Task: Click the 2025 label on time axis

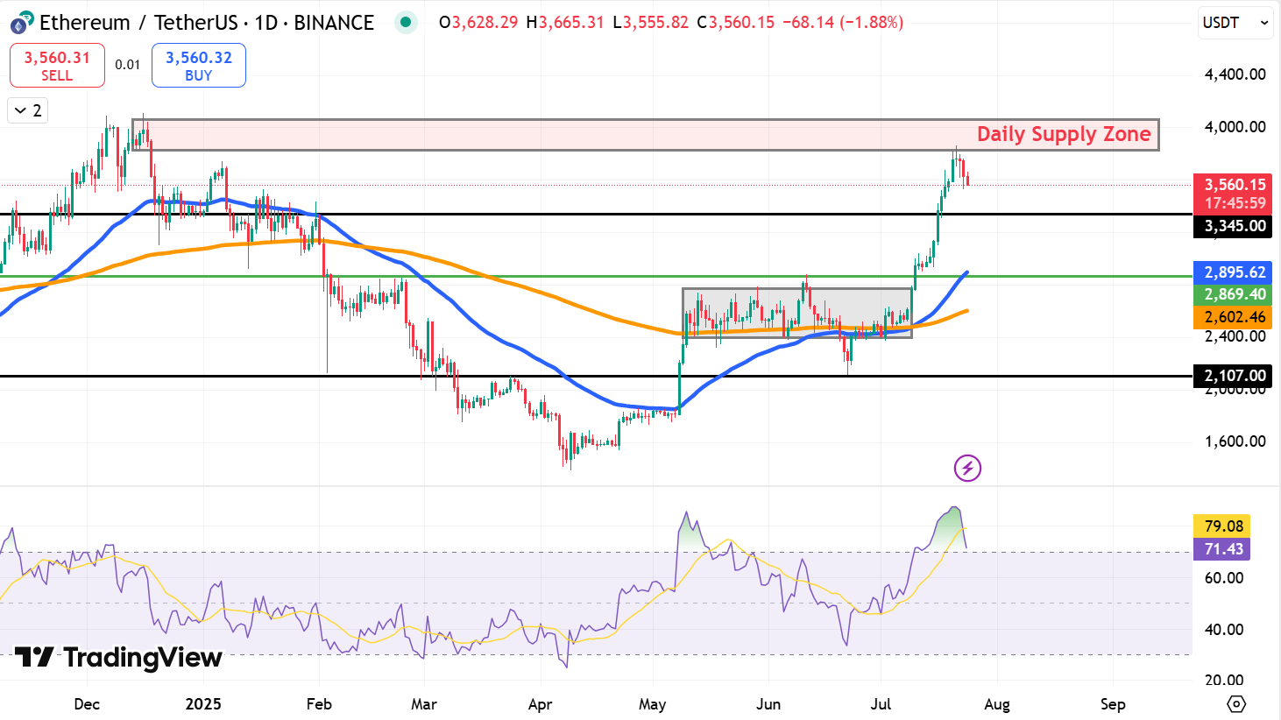Action: pos(203,704)
